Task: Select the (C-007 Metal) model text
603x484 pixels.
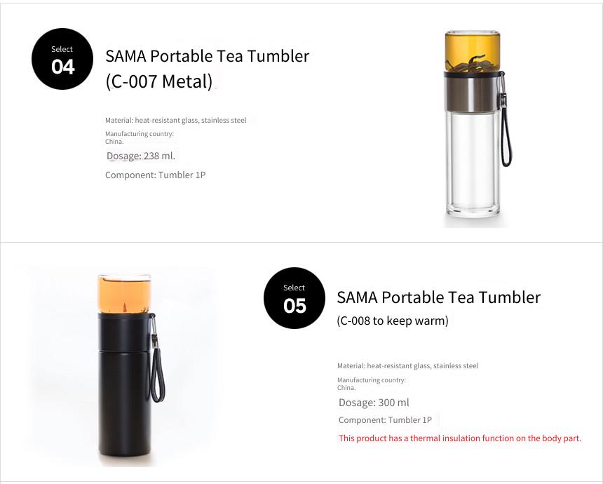Action: click(x=159, y=81)
